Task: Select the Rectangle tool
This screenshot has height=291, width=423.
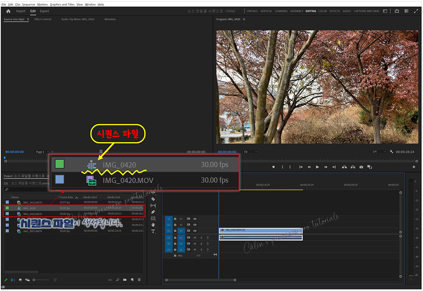Action: click(x=153, y=218)
